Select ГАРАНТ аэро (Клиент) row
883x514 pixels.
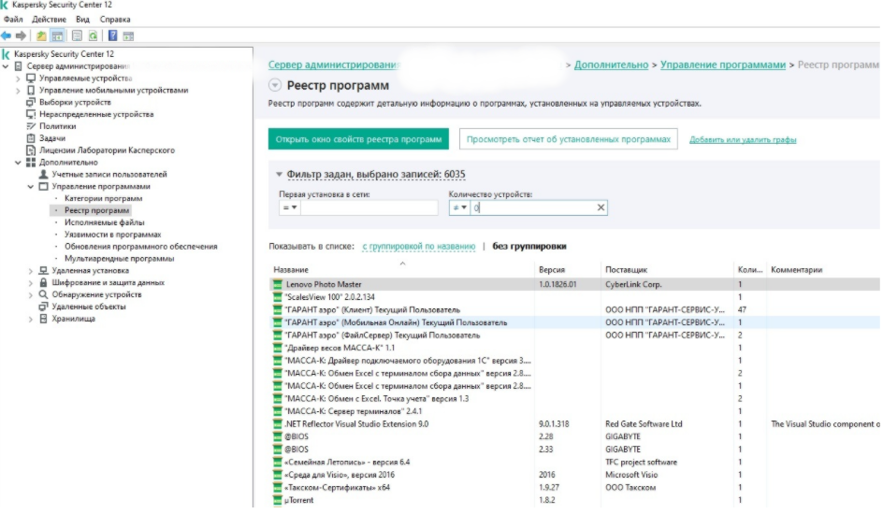tap(574, 310)
